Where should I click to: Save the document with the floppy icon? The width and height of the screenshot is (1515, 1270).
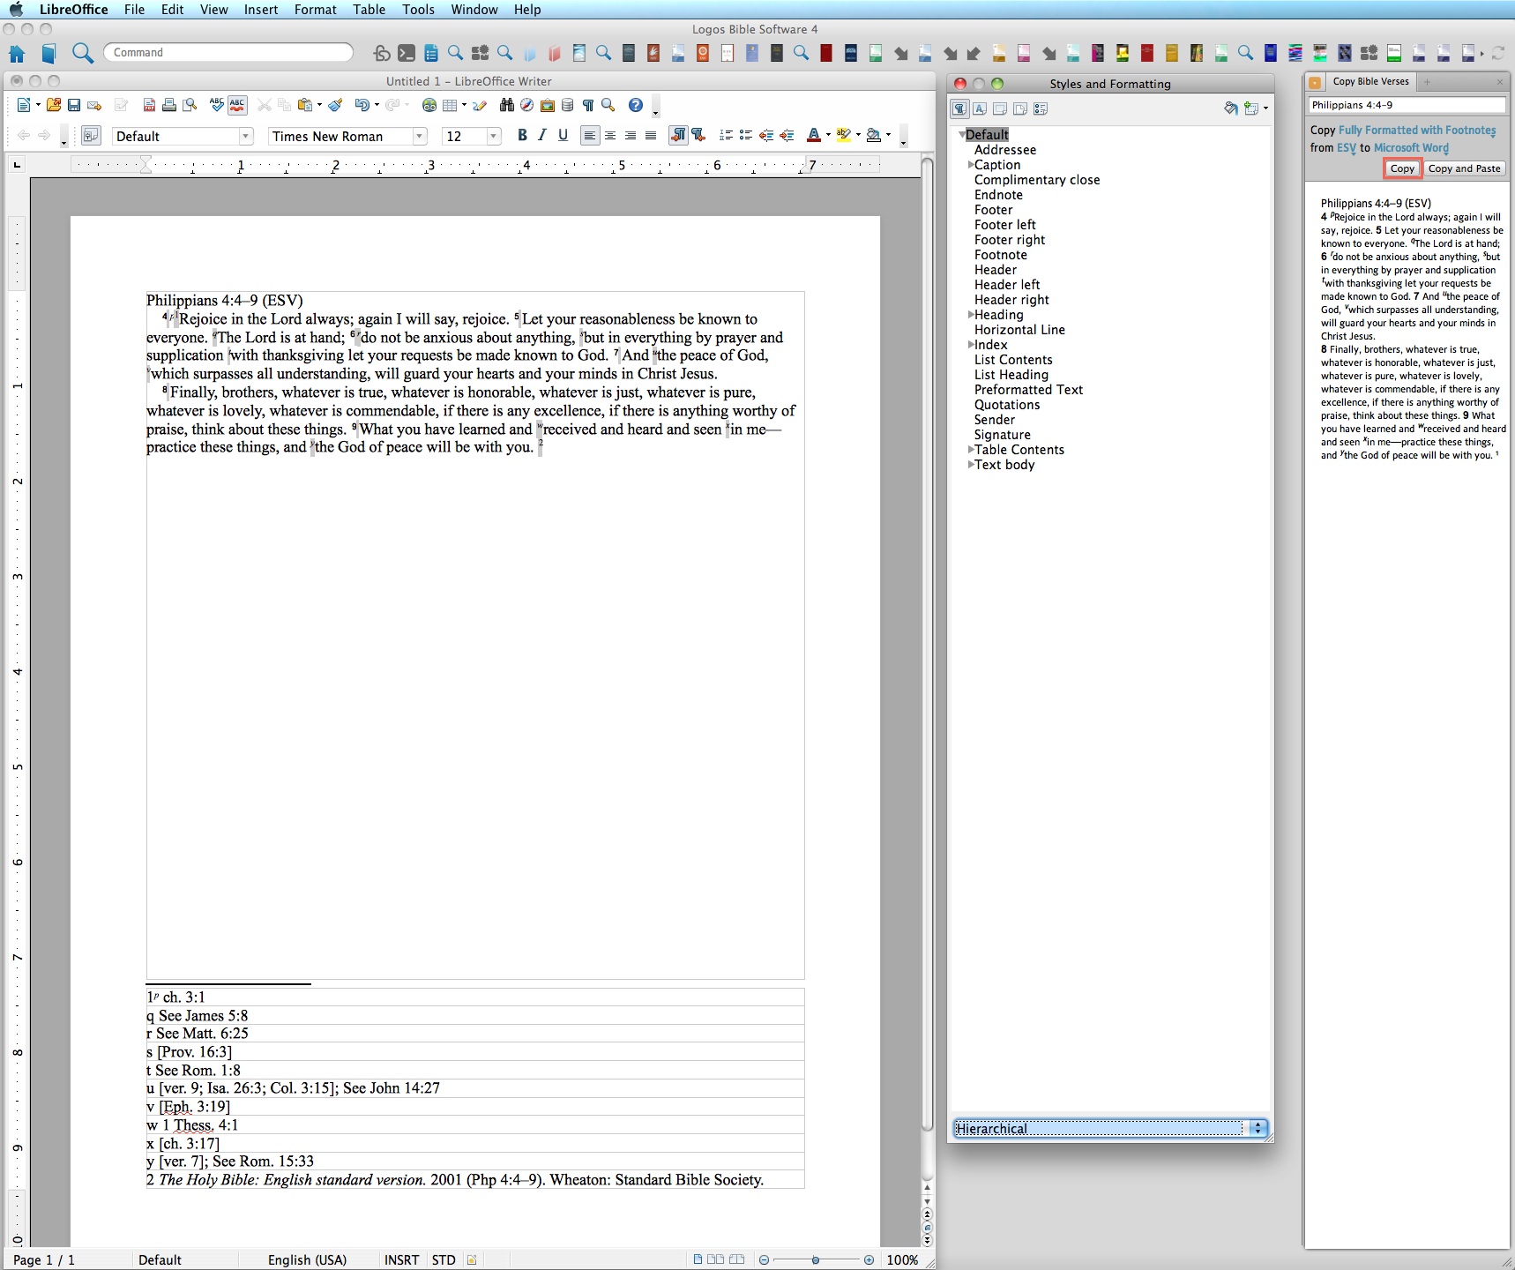(x=74, y=106)
